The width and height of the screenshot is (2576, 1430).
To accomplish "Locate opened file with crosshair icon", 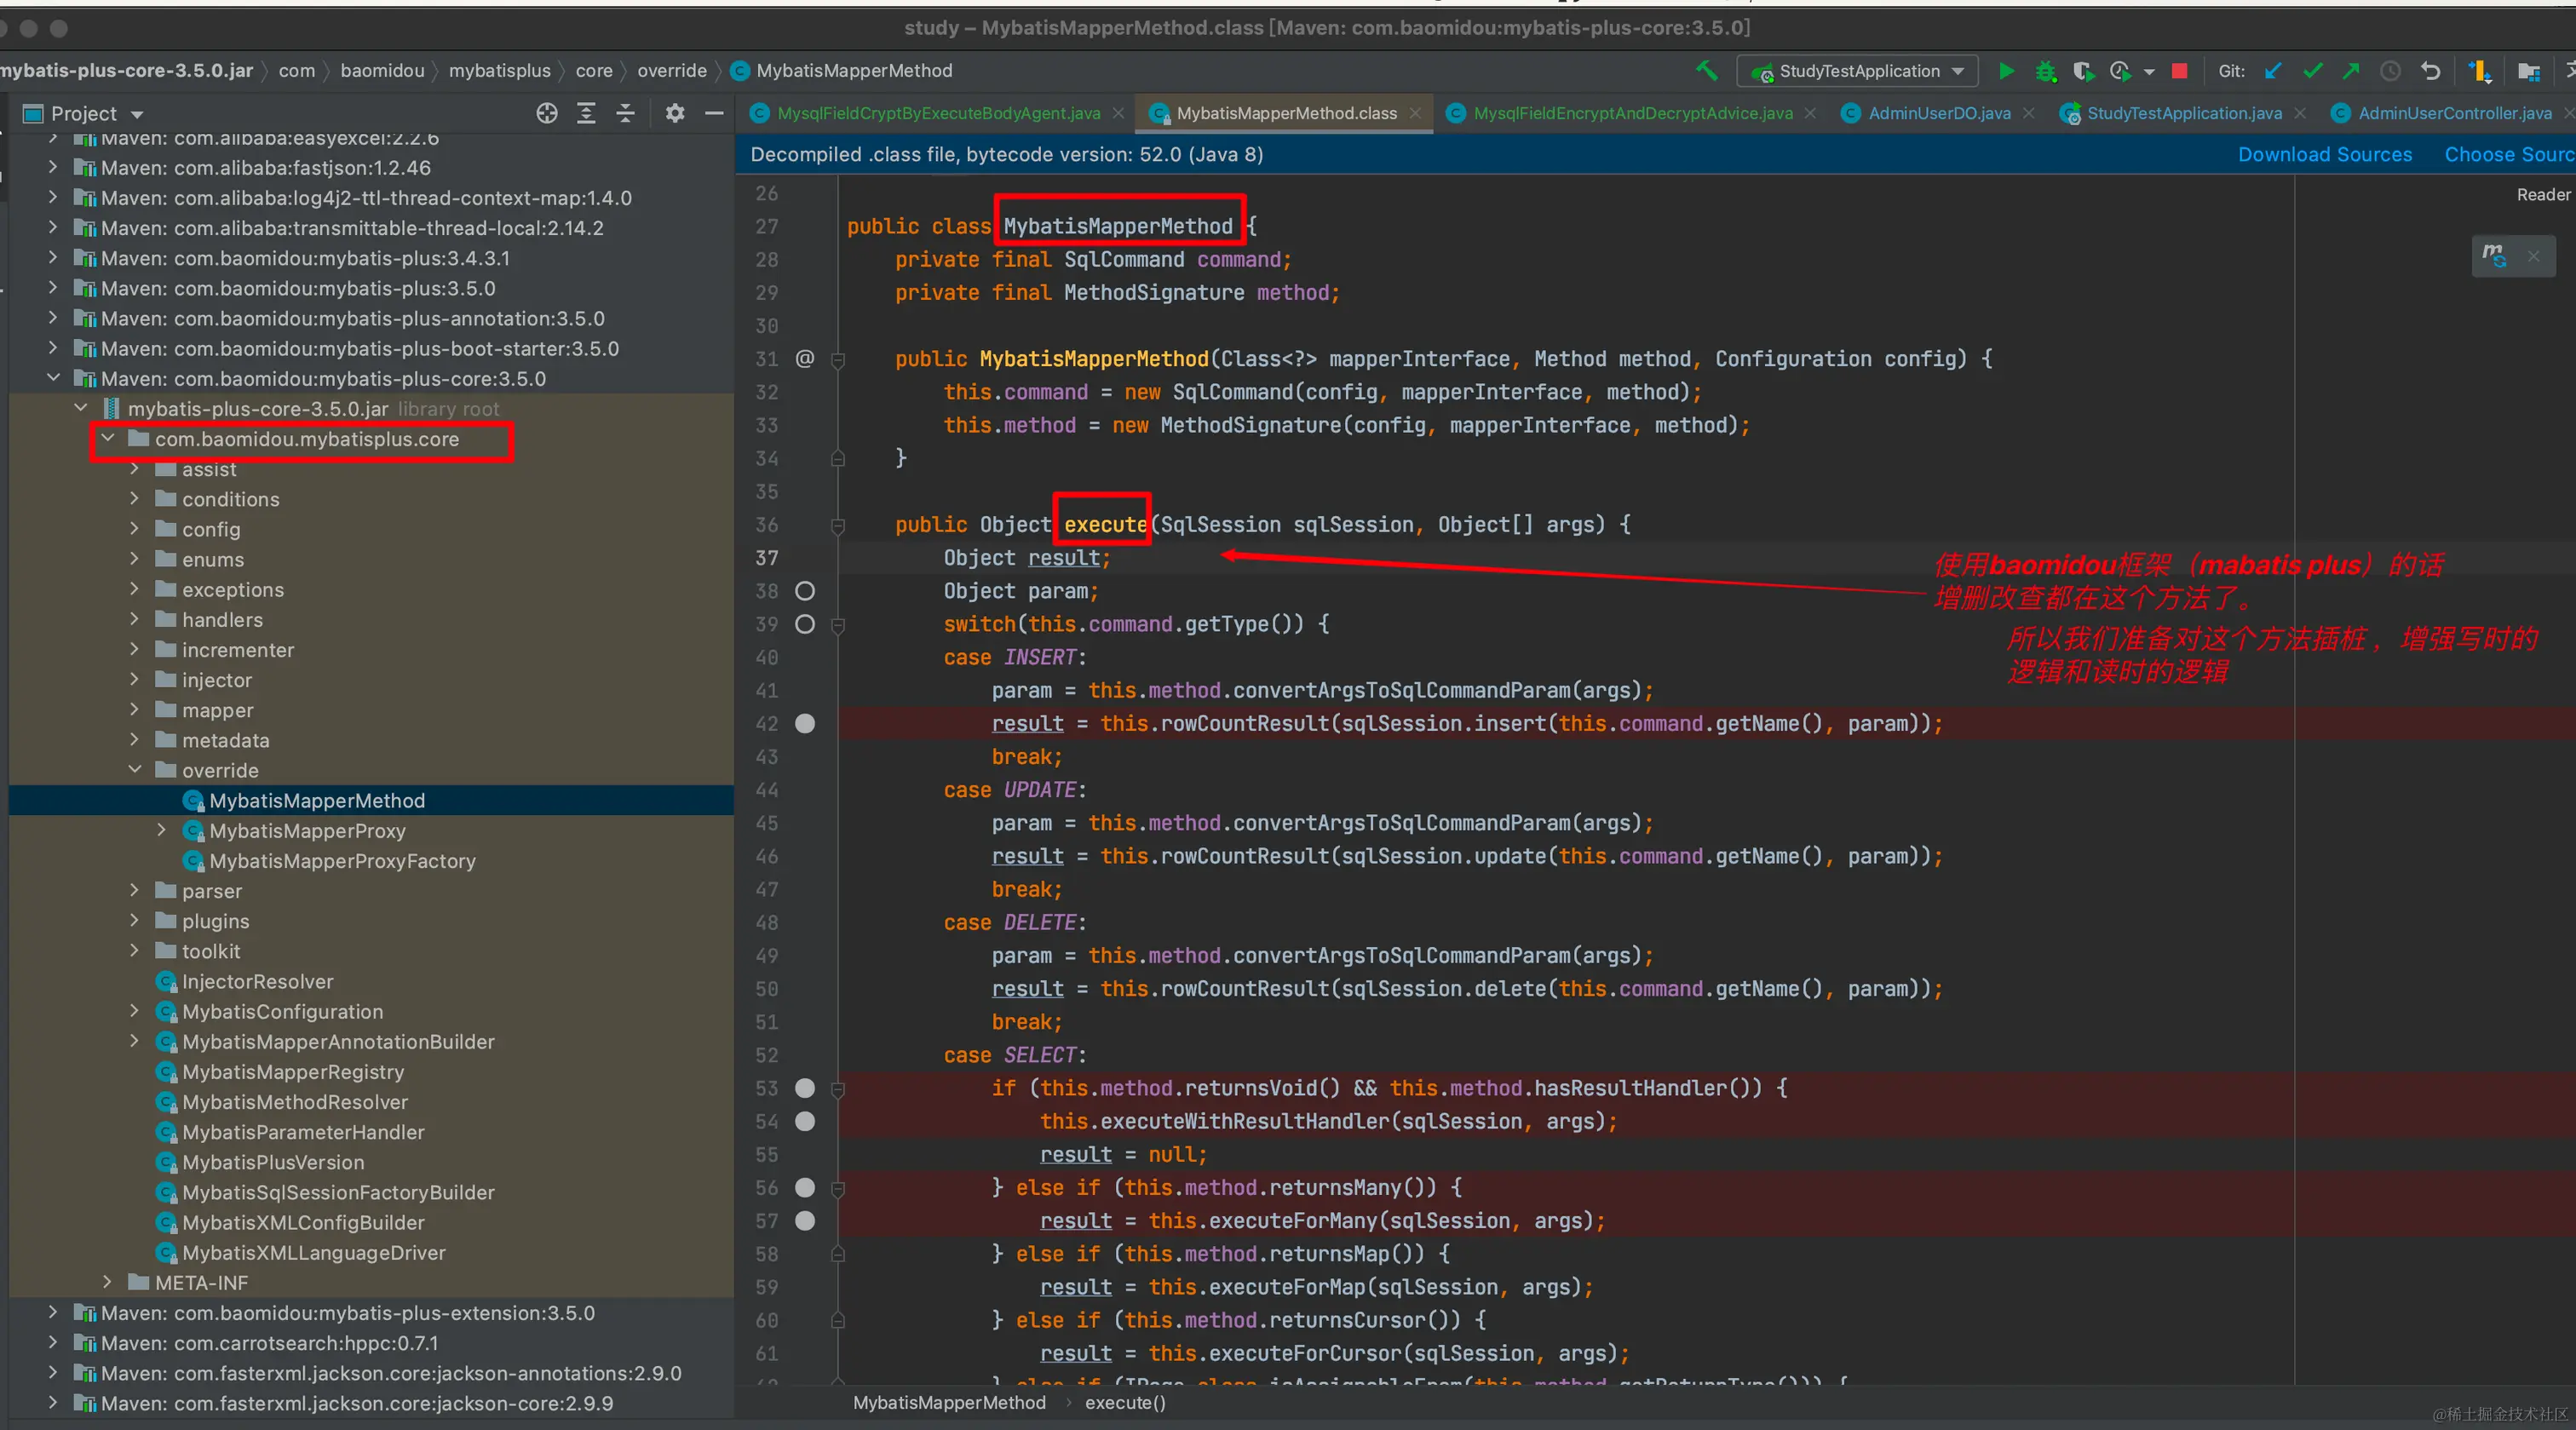I will 547,113.
